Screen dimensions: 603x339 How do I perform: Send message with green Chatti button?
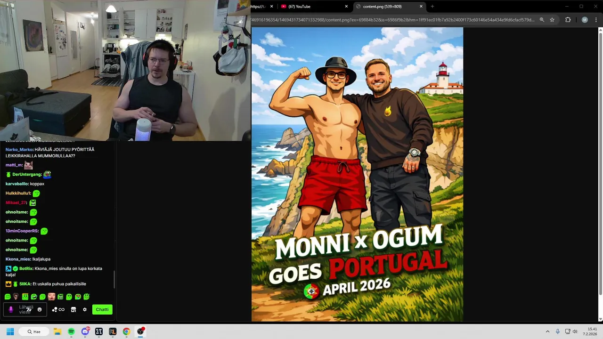click(x=102, y=309)
